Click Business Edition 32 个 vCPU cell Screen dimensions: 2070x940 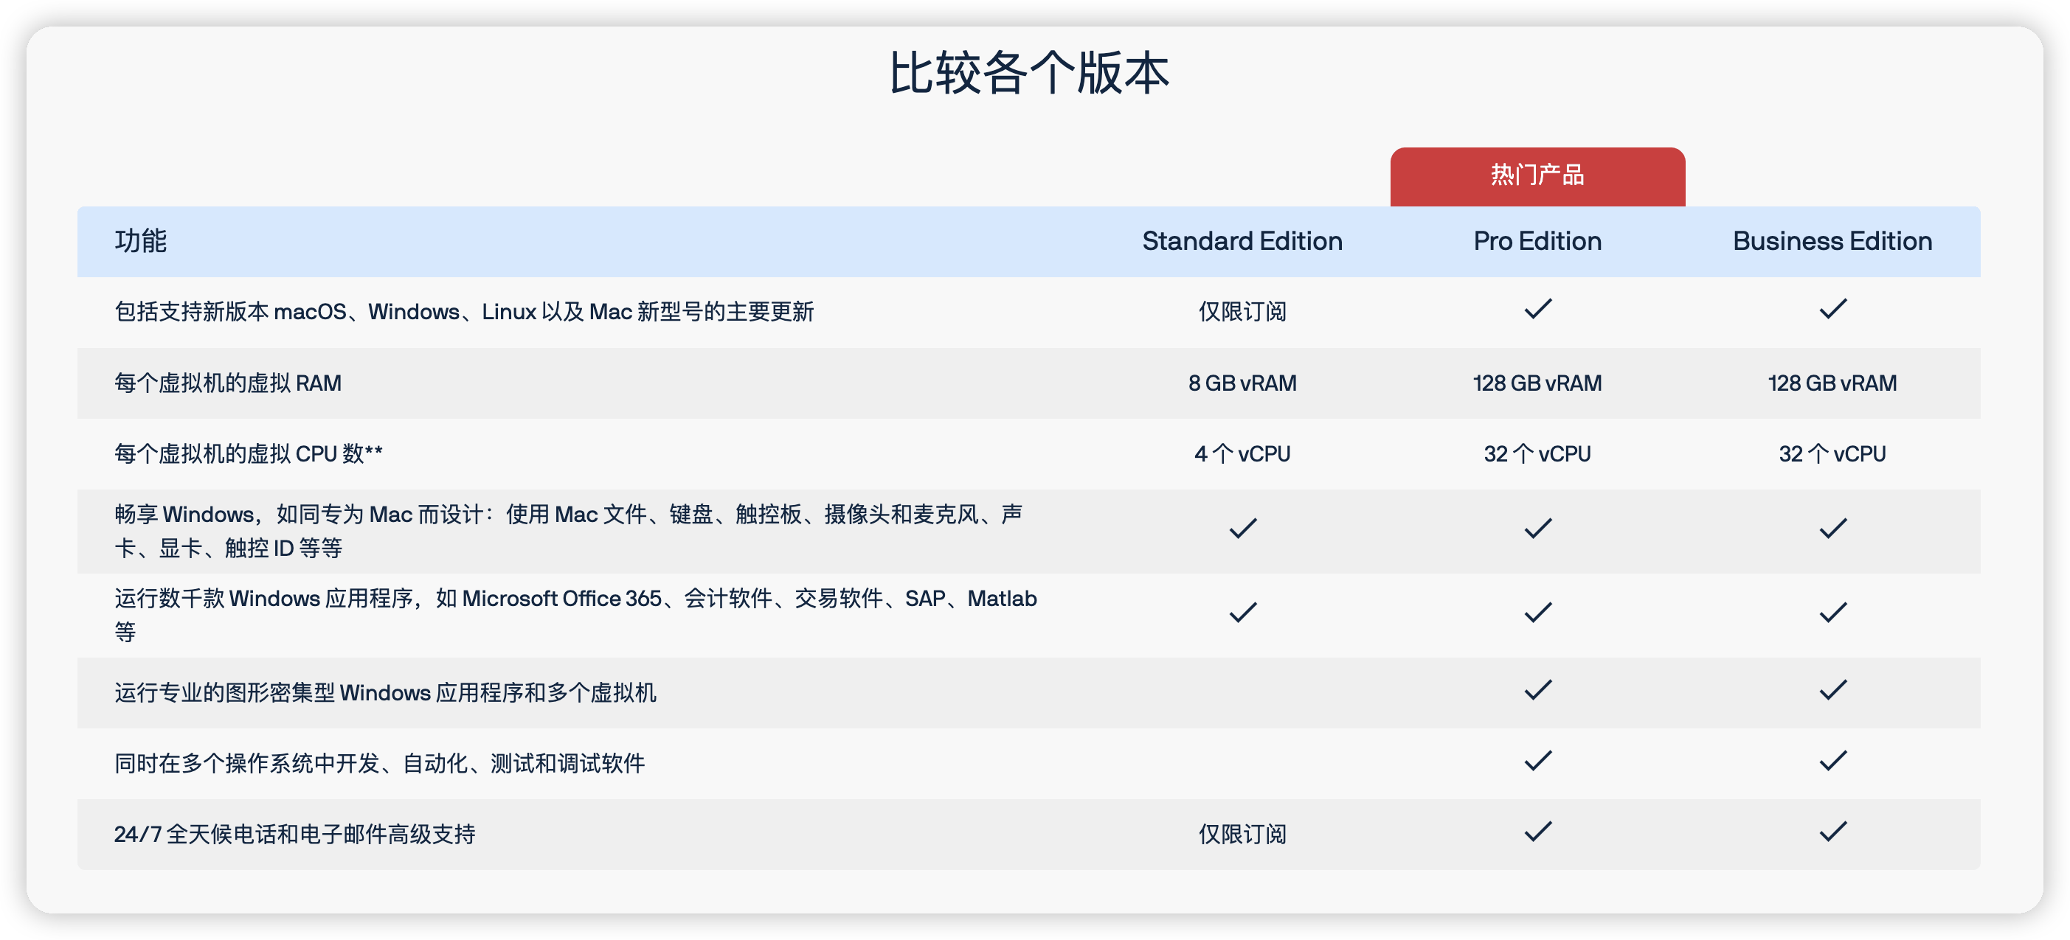point(1832,454)
